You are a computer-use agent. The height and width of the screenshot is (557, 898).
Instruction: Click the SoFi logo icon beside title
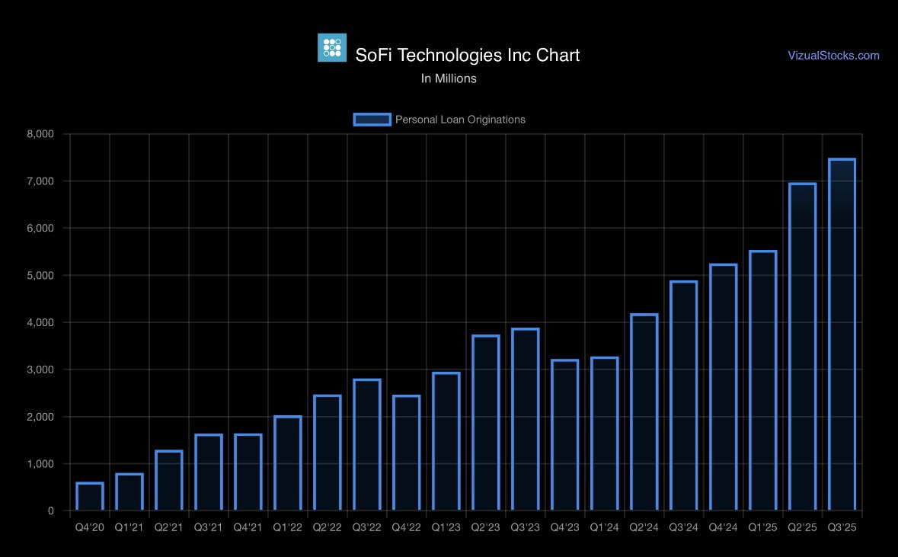[x=332, y=47]
